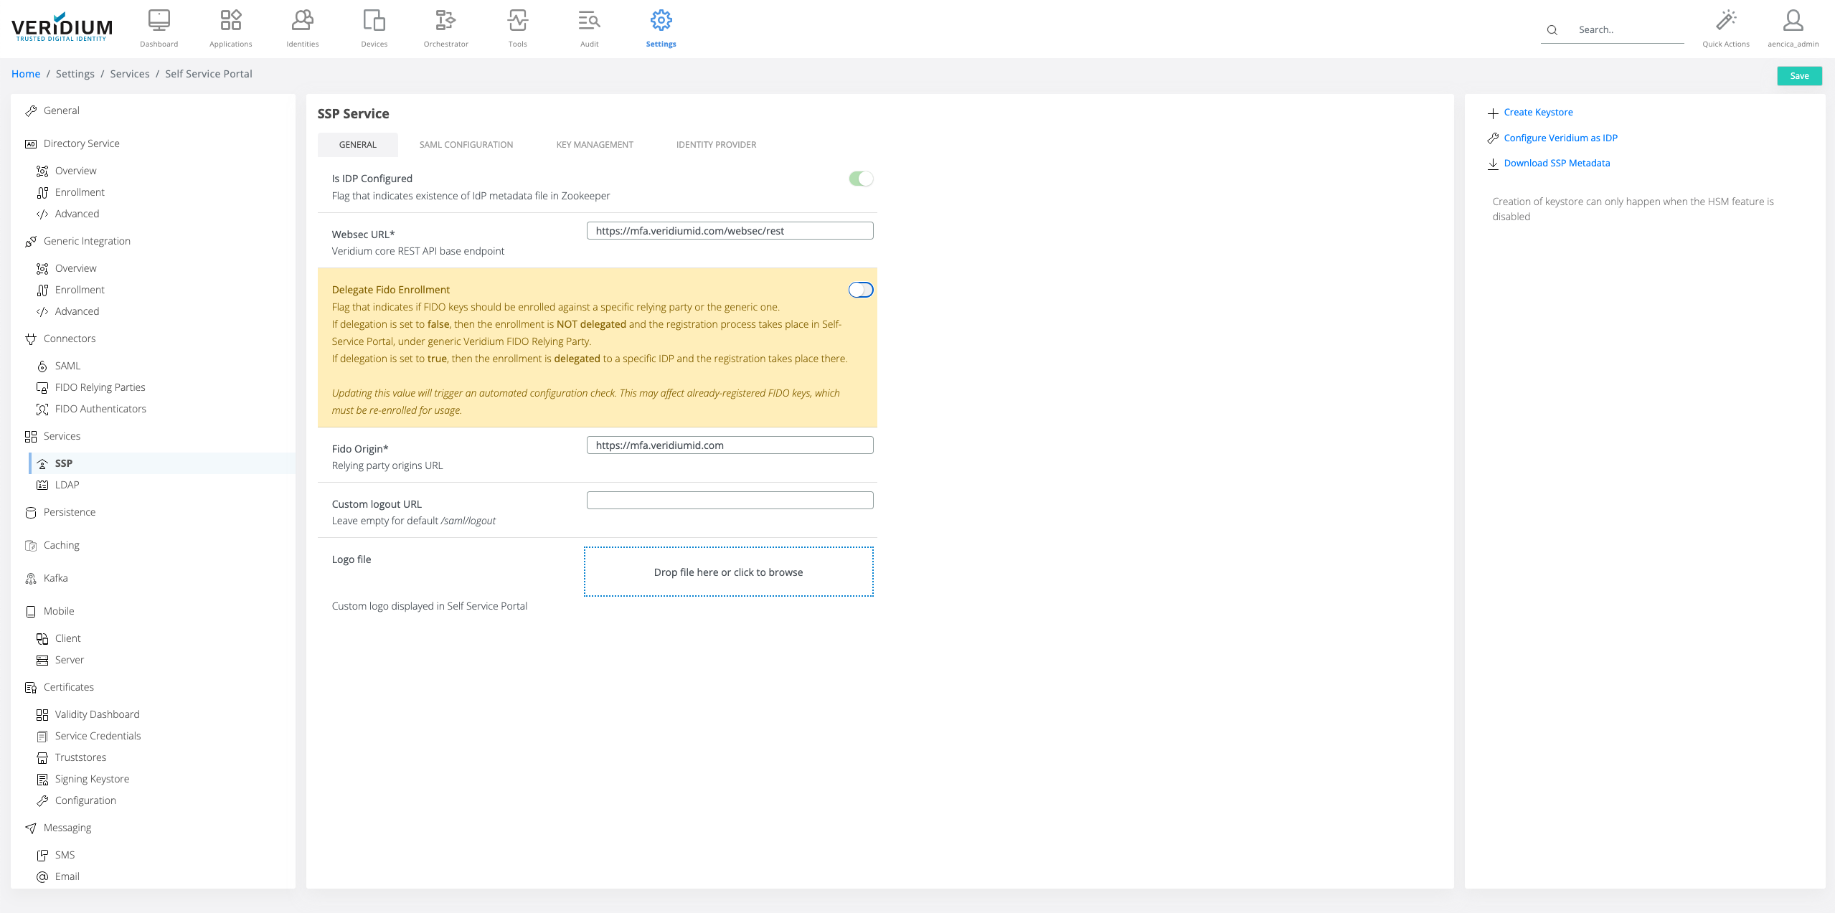
Task: Expand the Directory Service sidebar section
Action: tap(81, 143)
